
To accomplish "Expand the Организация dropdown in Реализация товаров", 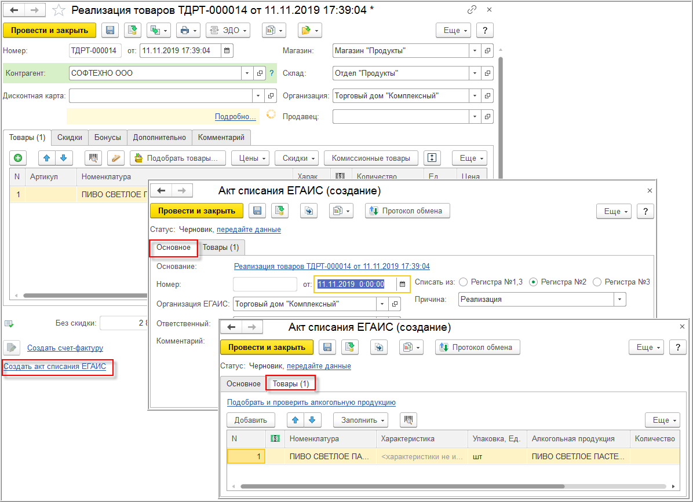I will coord(475,96).
